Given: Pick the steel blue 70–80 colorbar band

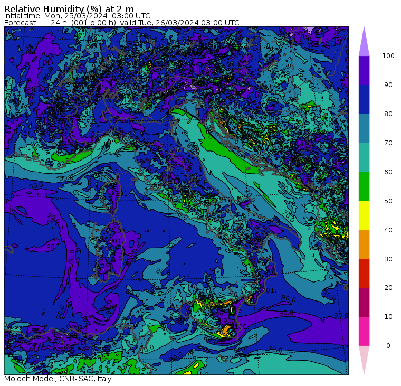Looking at the screenshot, I should [x=364, y=128].
